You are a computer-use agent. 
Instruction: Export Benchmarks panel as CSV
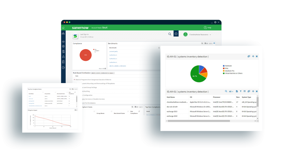click(206, 43)
